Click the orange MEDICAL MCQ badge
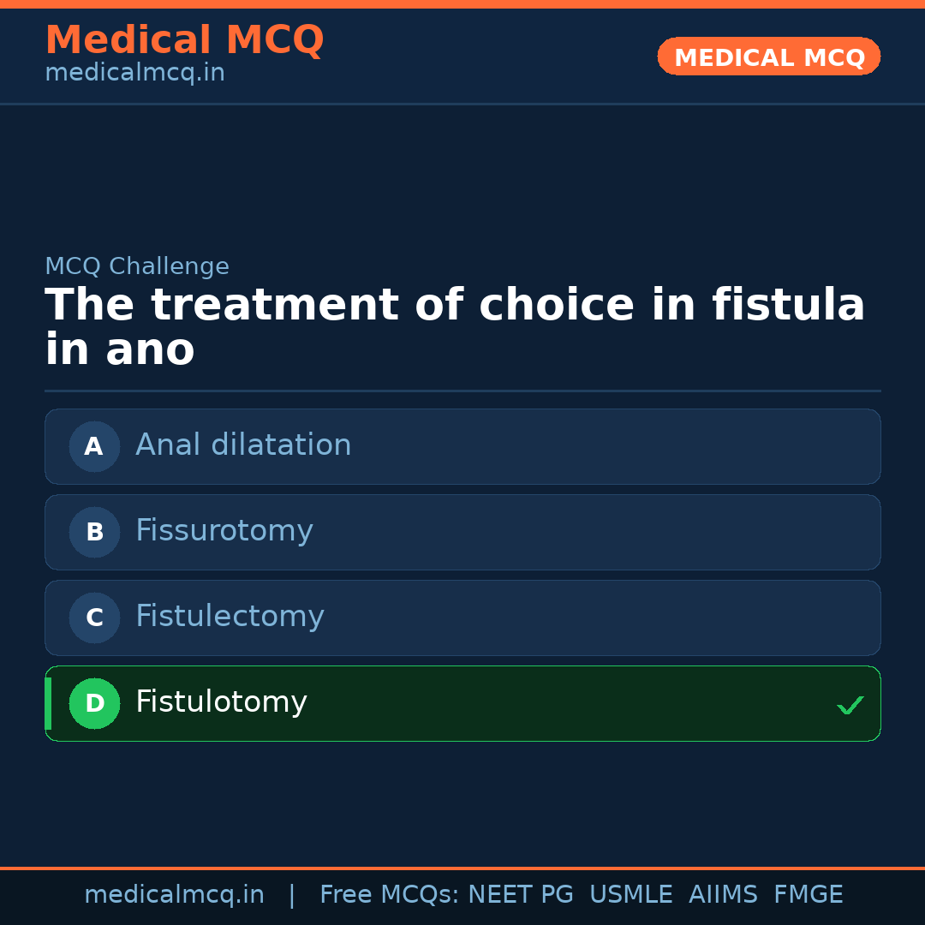This screenshot has width=925, height=925. [768, 57]
